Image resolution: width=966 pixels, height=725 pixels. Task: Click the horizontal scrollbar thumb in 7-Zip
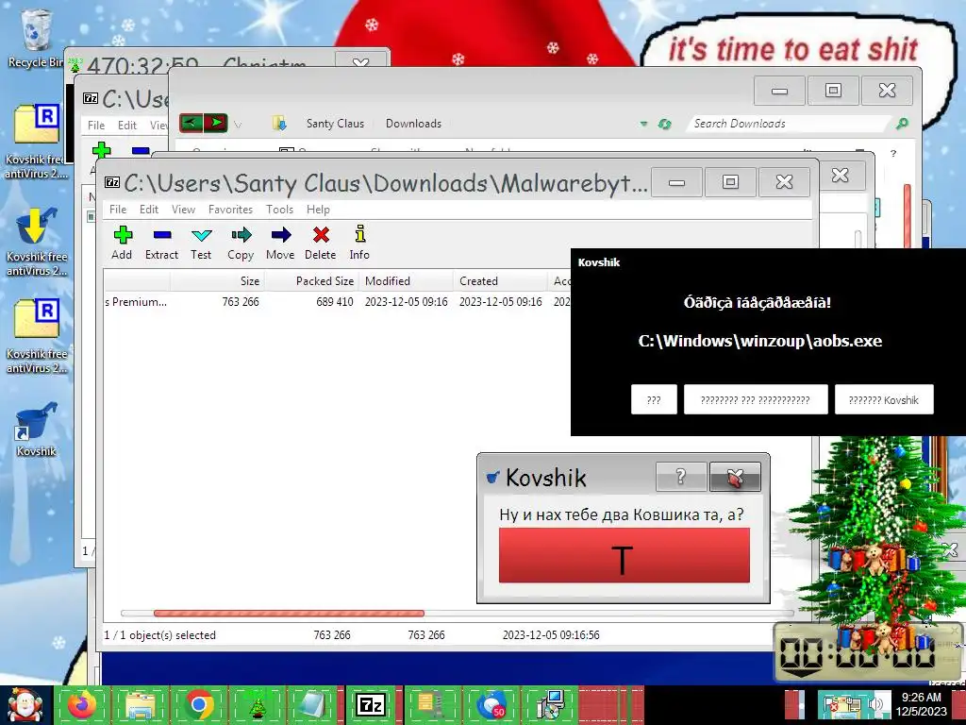pyautogui.click(x=289, y=614)
